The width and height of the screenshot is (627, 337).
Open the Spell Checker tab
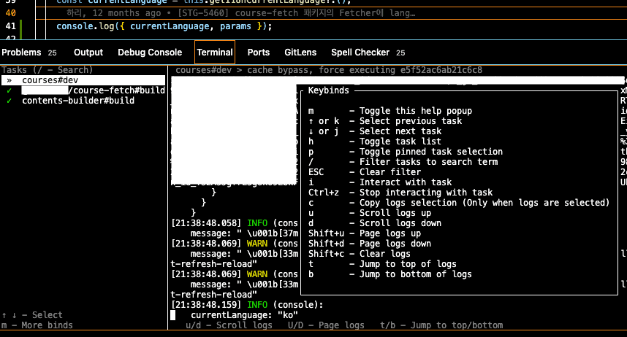pos(360,53)
